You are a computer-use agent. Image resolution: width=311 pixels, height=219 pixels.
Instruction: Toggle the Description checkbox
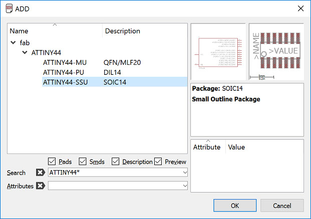[x=115, y=162]
